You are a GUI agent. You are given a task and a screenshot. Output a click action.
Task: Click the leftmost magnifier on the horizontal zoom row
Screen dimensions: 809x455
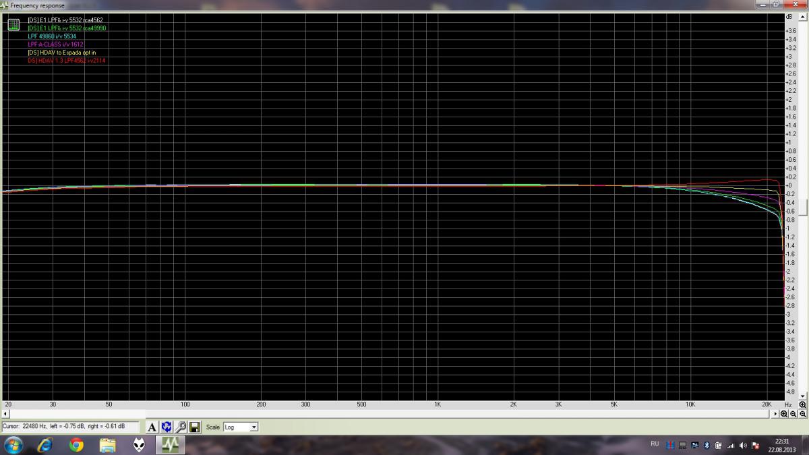[784, 414]
